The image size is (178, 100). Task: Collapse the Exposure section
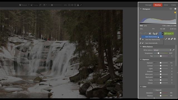point(141,59)
